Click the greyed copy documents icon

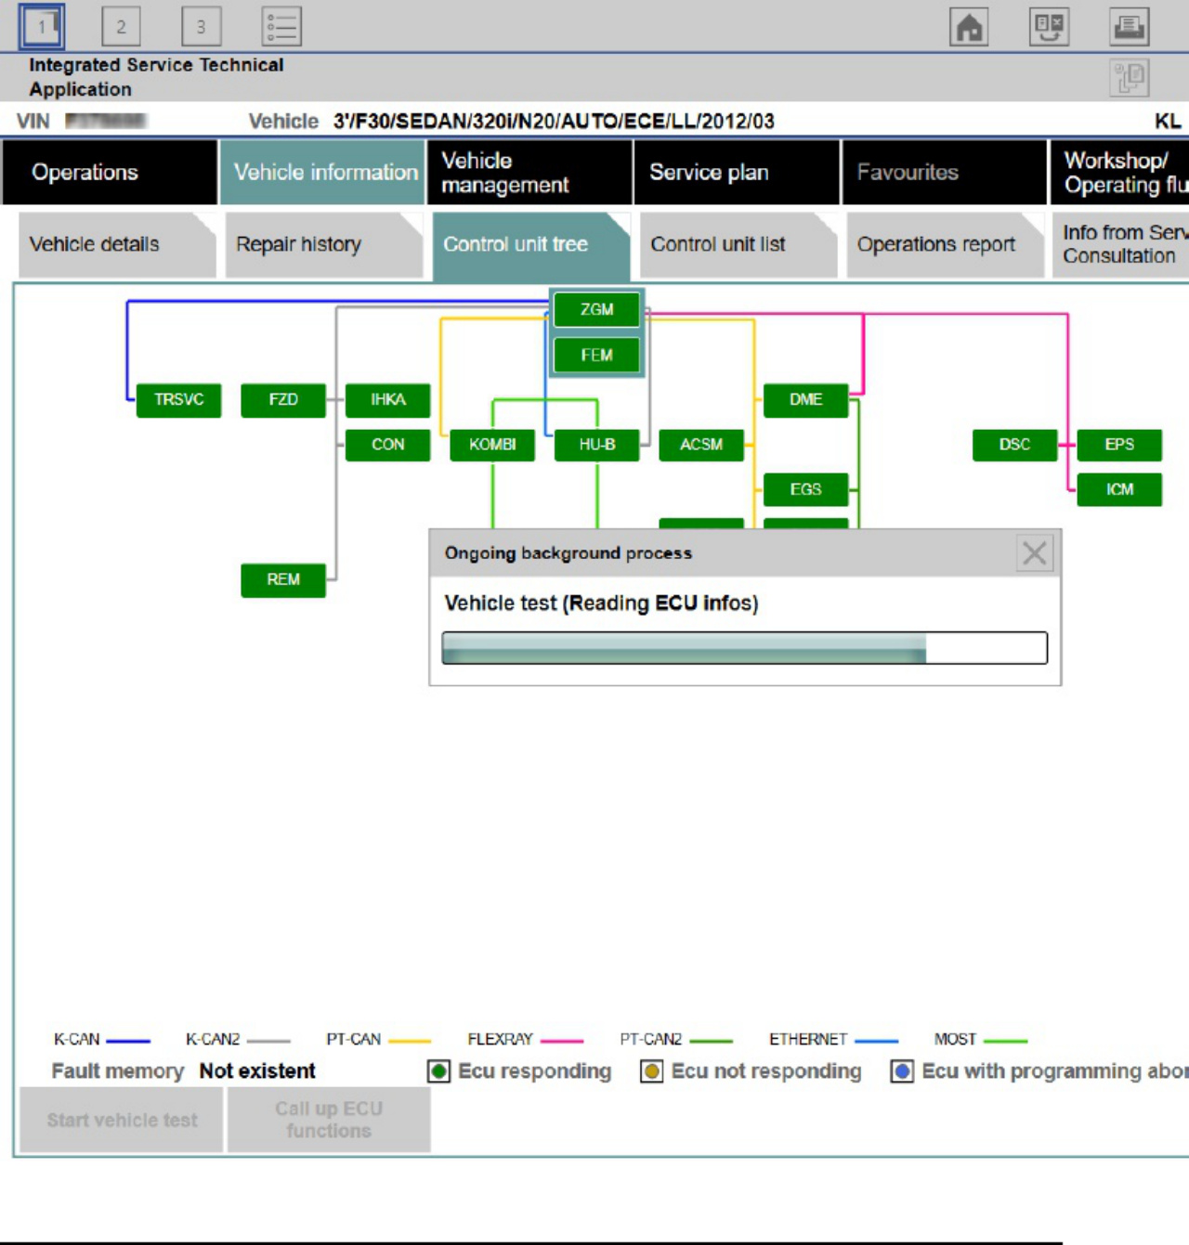click(1129, 77)
